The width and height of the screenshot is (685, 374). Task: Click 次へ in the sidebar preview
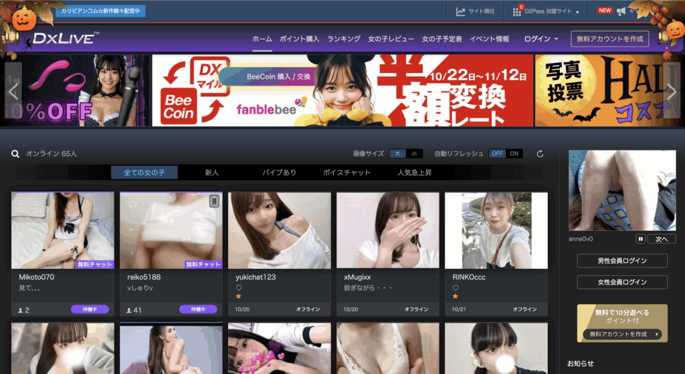point(662,239)
